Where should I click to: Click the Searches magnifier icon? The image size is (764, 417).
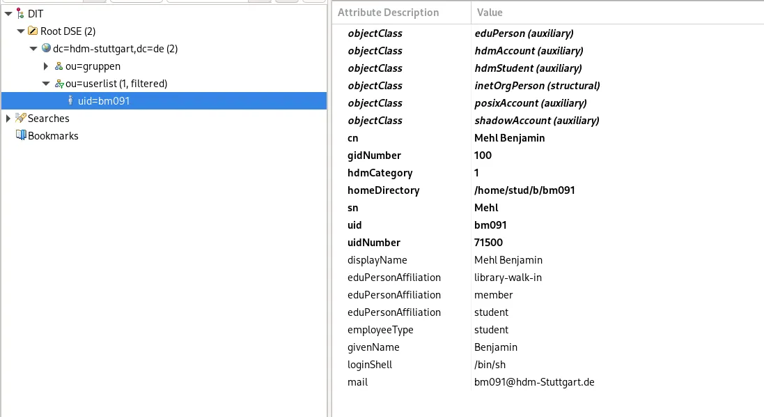click(20, 118)
